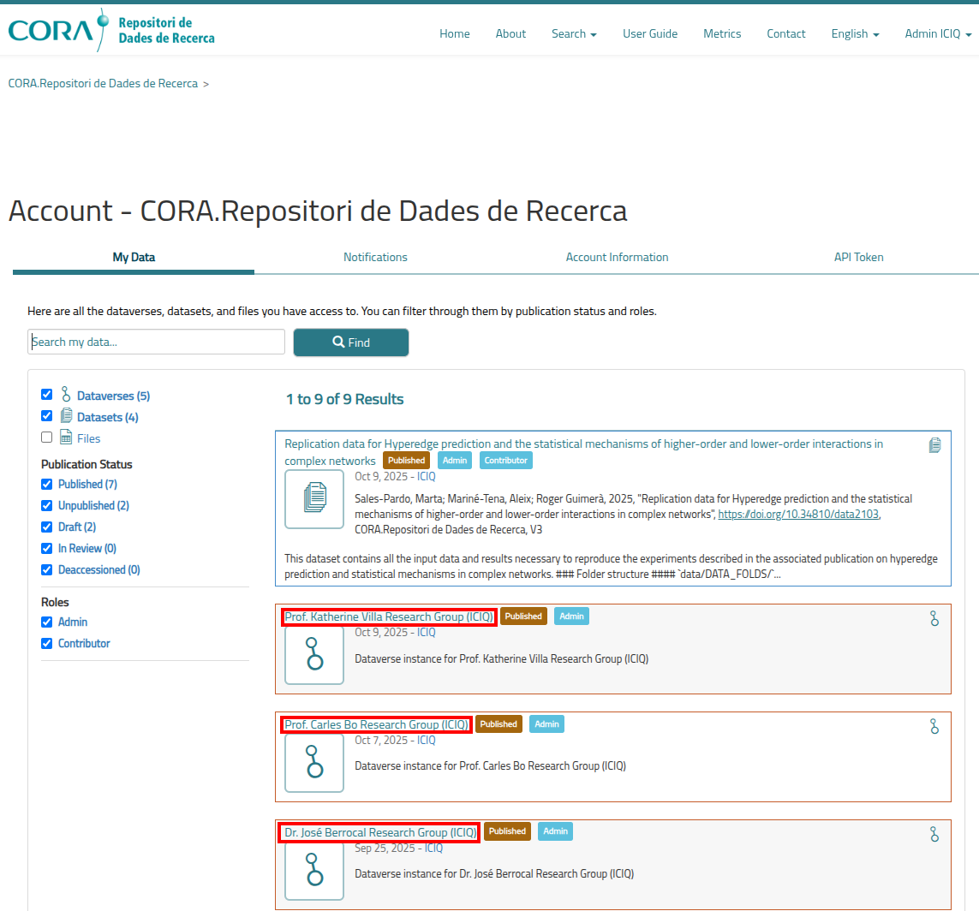Click dataverse type icon on Katherine Villa card
The image size is (979, 911).
(934, 618)
